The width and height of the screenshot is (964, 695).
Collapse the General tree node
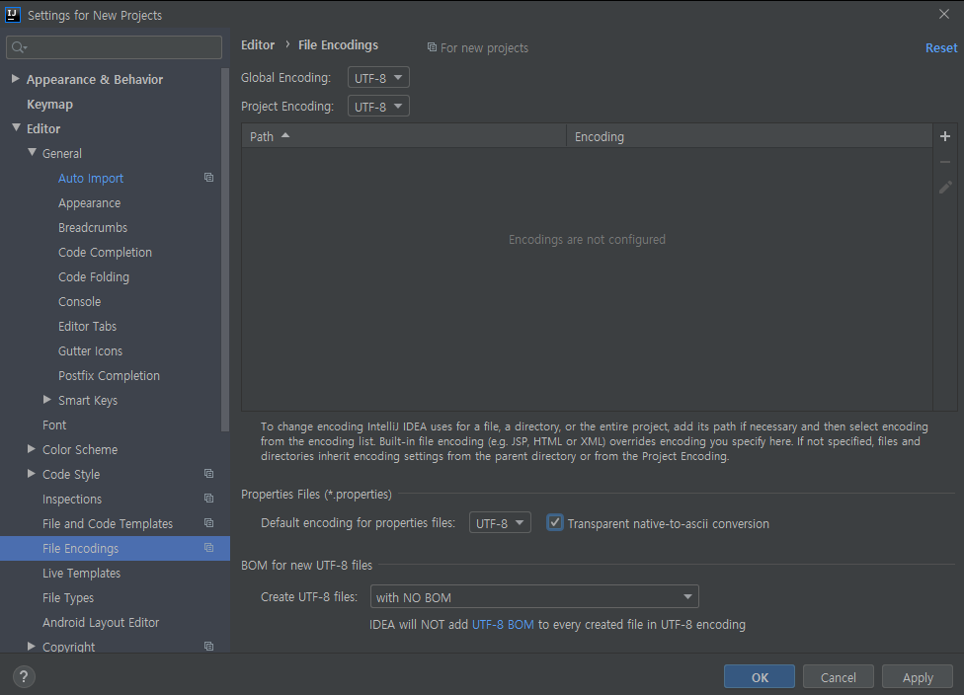(32, 152)
